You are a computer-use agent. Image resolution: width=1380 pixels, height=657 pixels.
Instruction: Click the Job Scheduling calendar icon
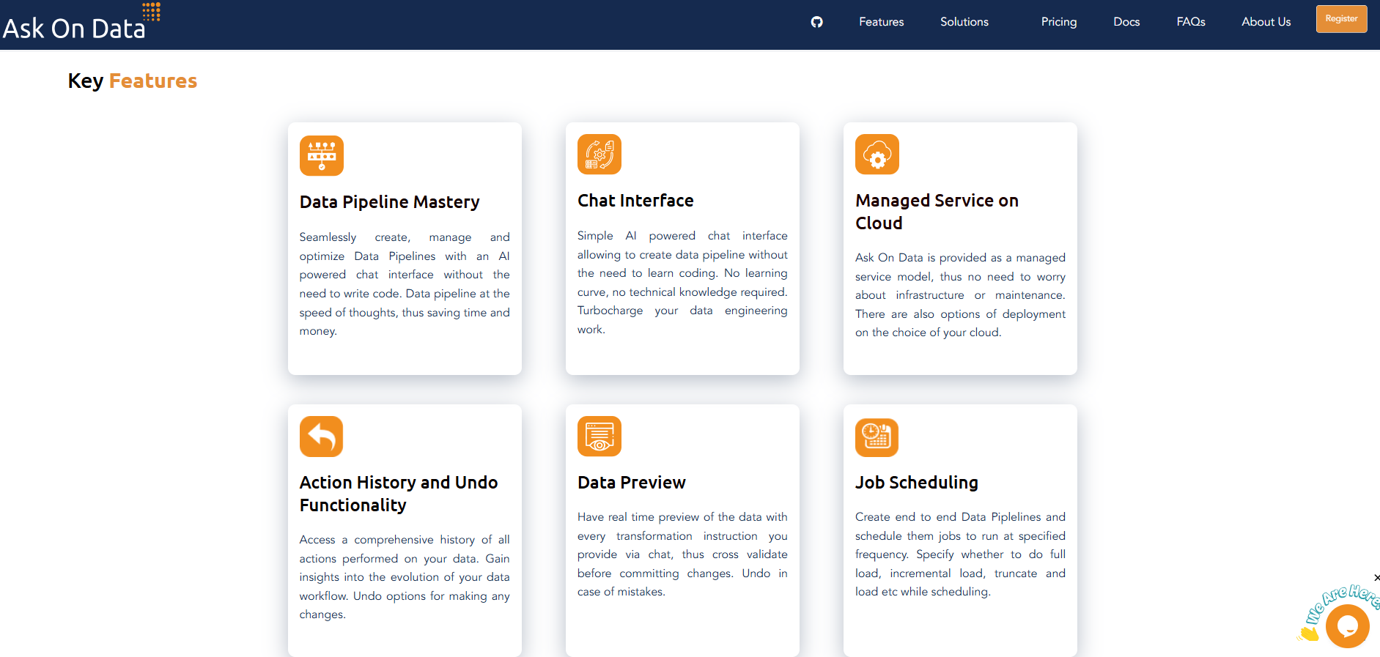877,437
